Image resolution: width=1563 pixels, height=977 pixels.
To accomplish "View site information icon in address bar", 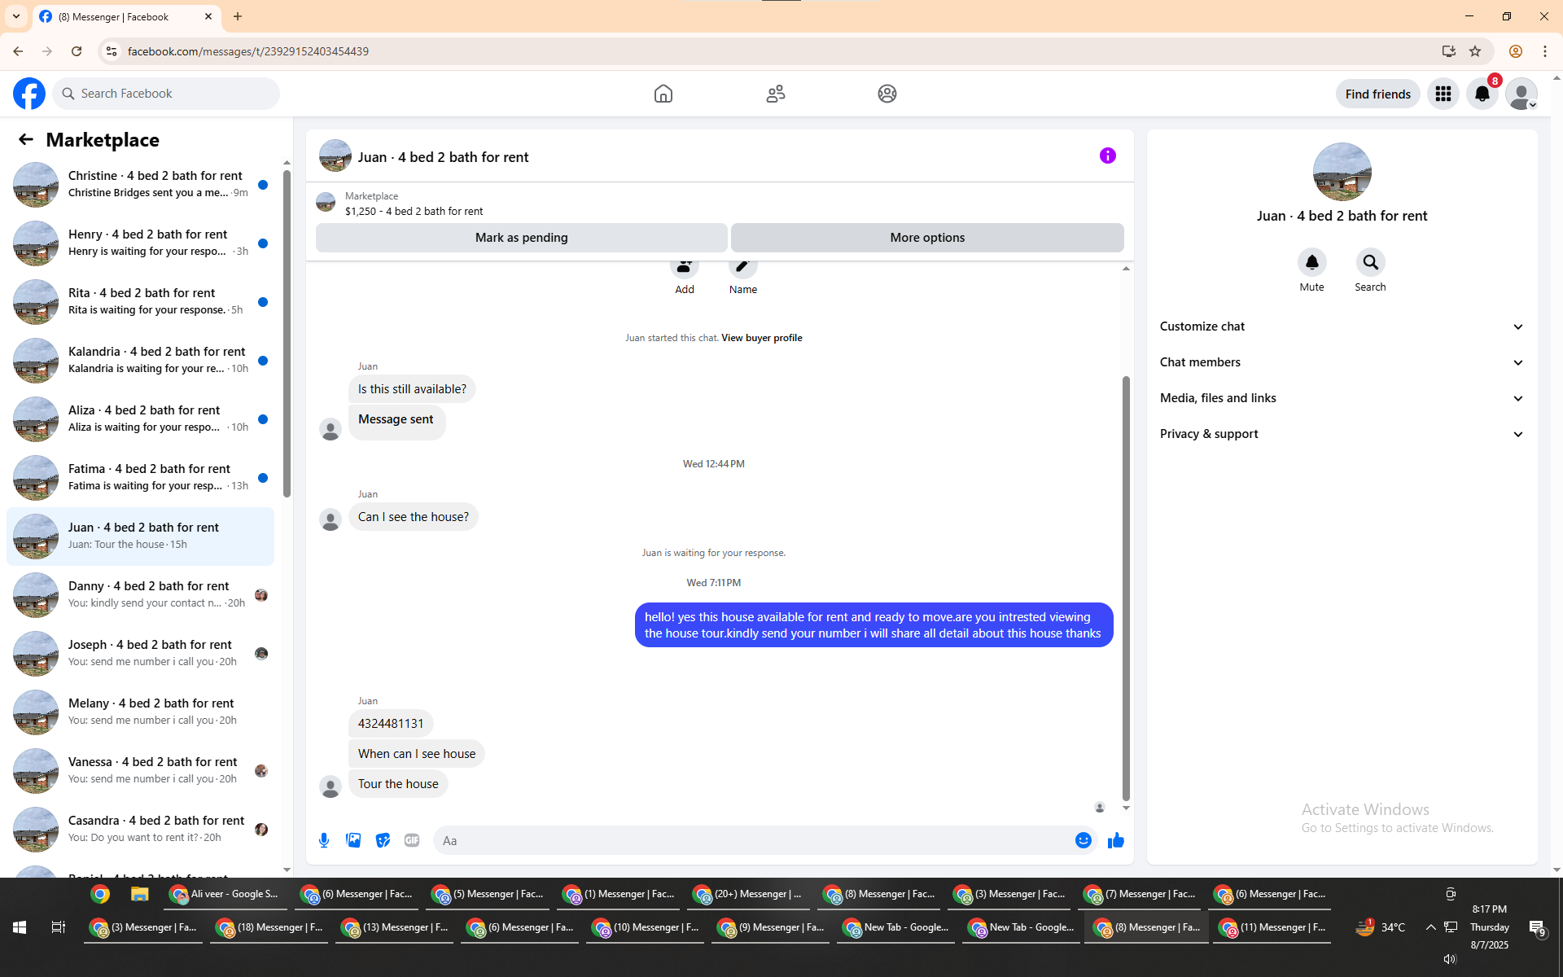I will (x=112, y=51).
